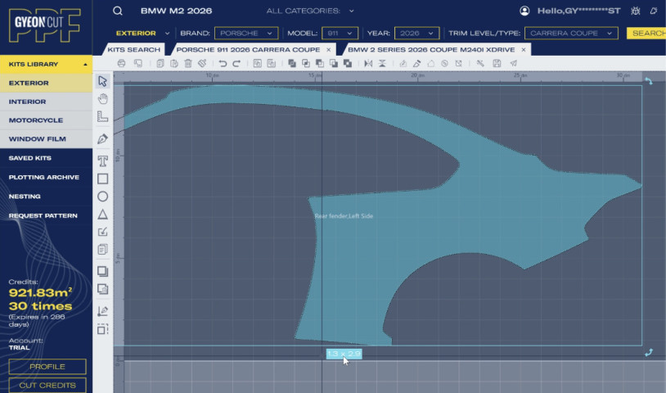The image size is (666, 393).
Task: Click the CUT CREDITS button
Action: pos(47,386)
